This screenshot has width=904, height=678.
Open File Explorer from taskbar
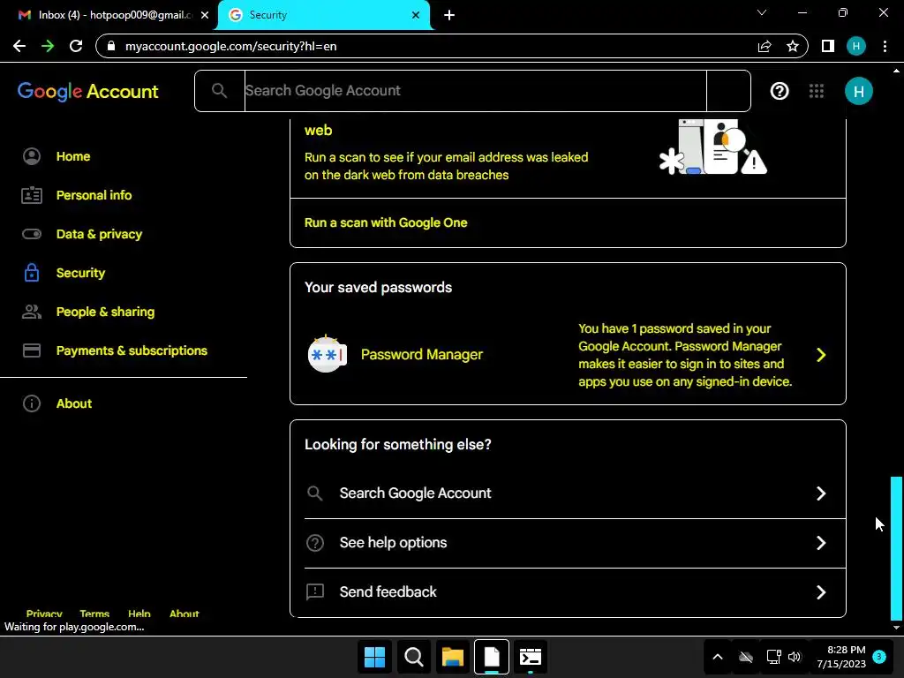coord(453,657)
